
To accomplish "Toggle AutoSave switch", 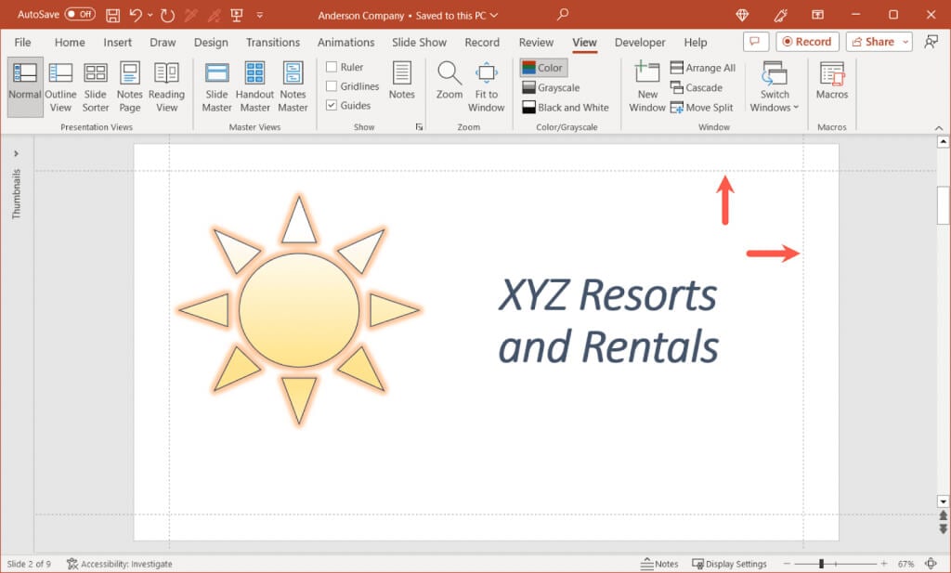I will tap(80, 14).
